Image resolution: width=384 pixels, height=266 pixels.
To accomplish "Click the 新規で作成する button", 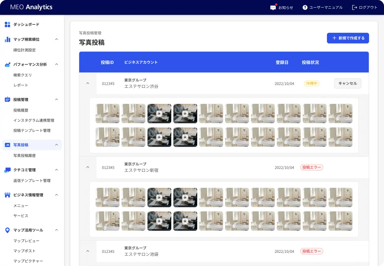I will [x=348, y=38].
